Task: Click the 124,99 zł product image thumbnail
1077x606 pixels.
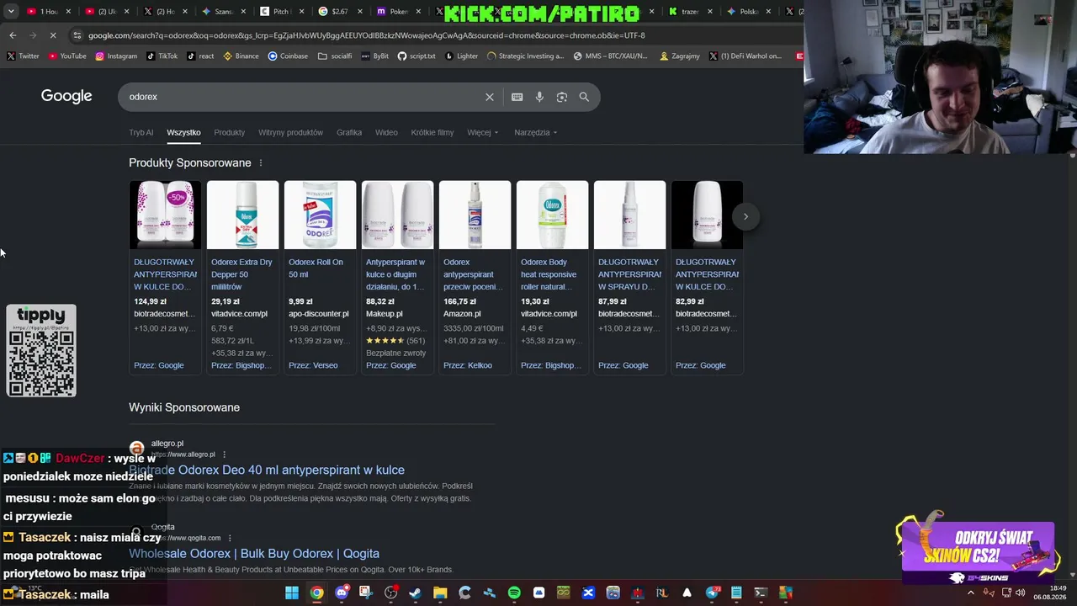Action: [165, 215]
